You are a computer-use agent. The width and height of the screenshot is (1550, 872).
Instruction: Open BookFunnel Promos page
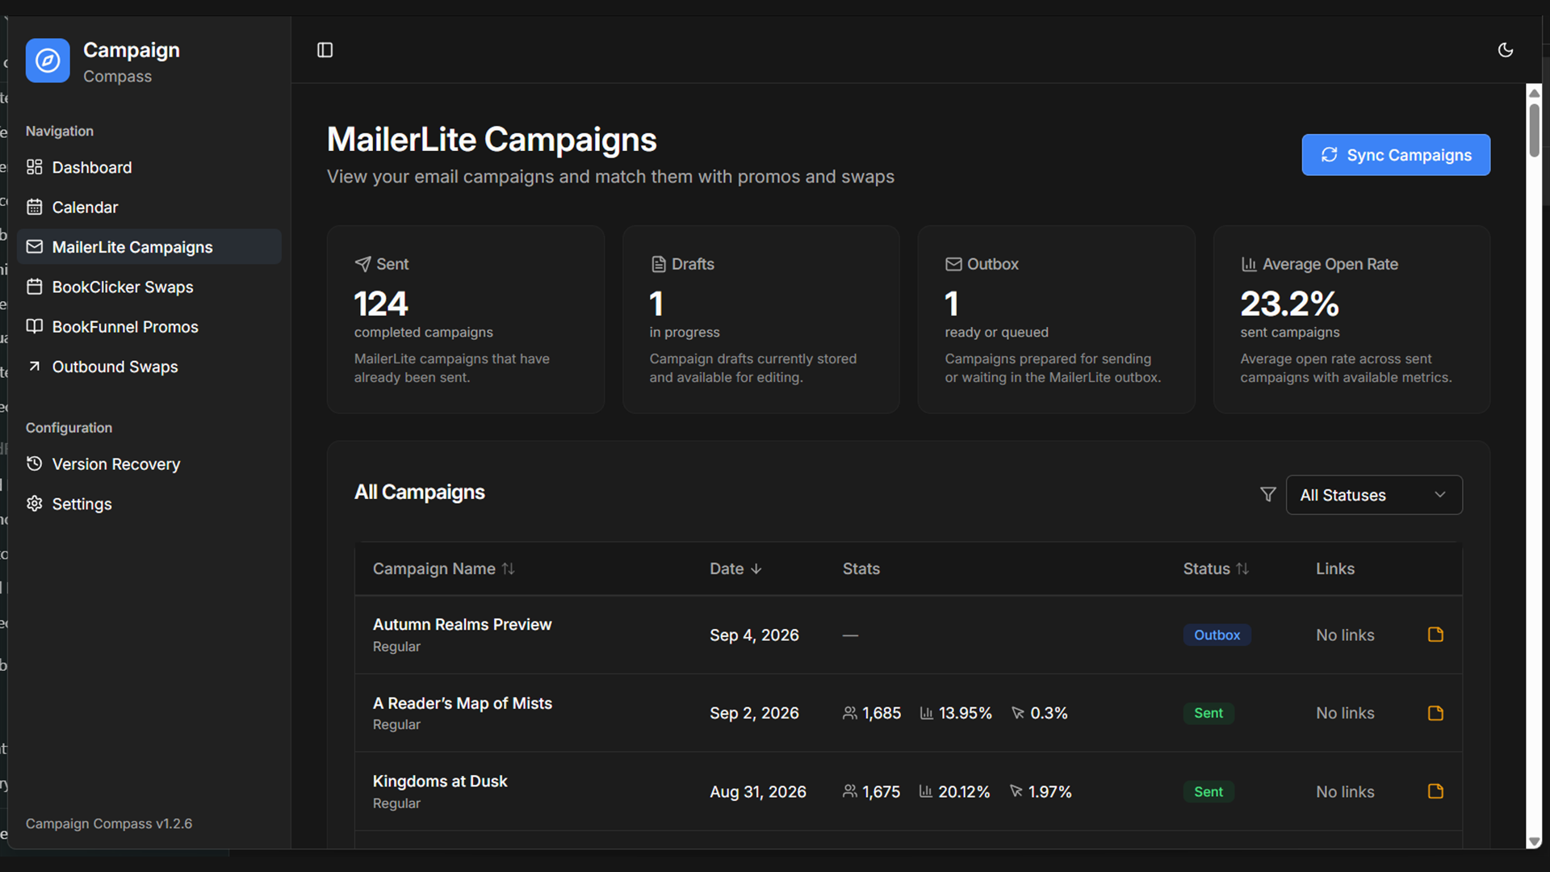pos(149,327)
